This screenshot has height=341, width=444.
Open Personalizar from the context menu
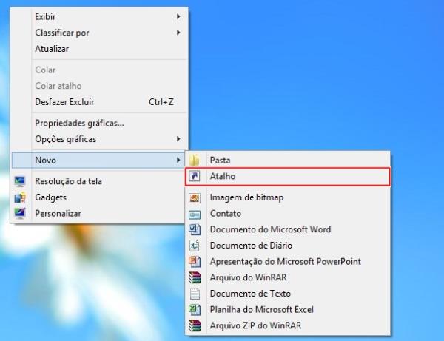pos(98,213)
